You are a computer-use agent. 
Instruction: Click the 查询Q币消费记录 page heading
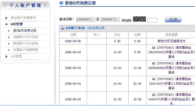point(80,3)
